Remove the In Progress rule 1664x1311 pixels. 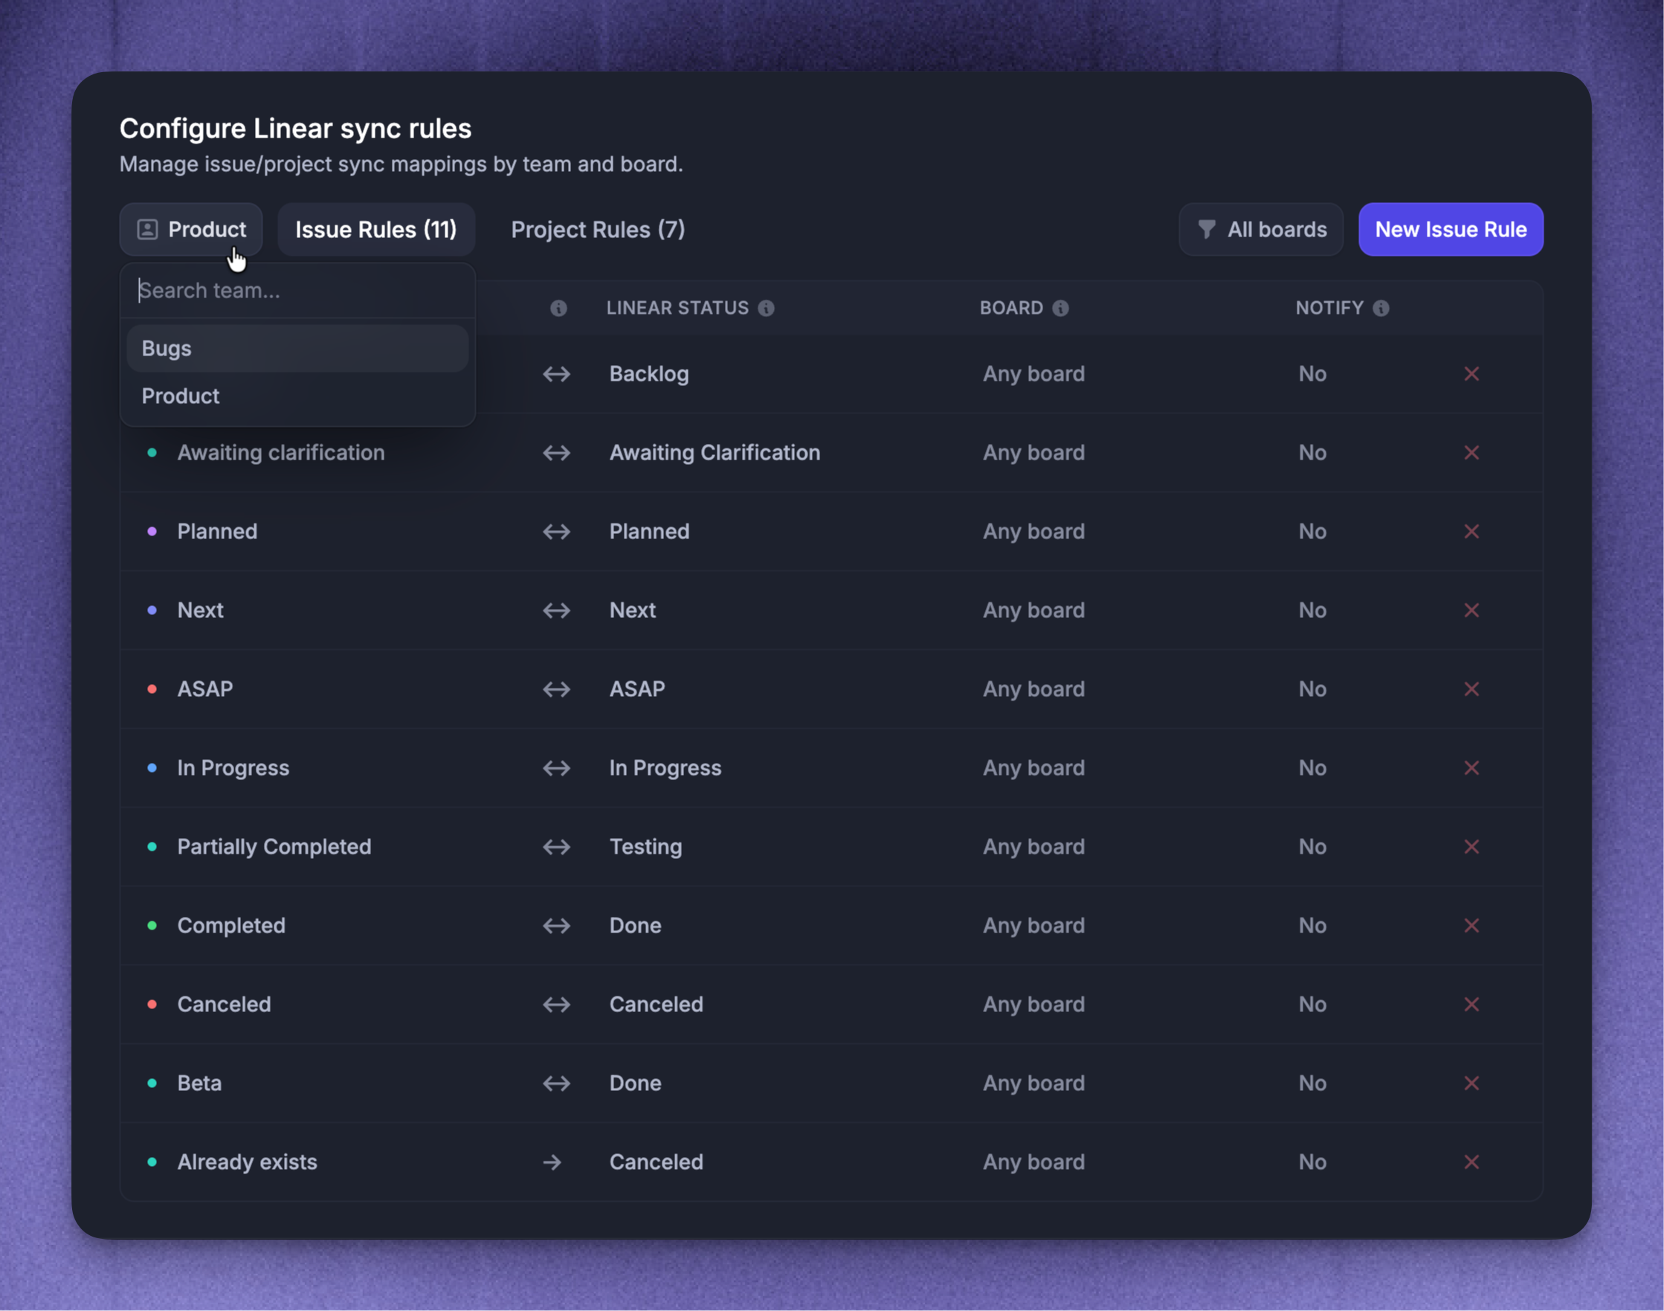pyautogui.click(x=1471, y=767)
